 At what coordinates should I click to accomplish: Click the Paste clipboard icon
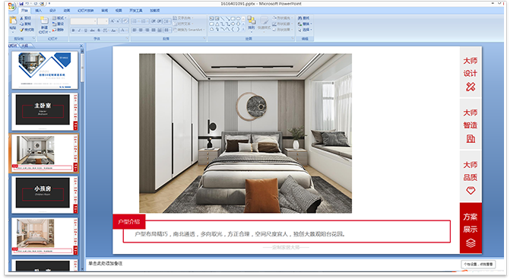pyautogui.click(x=13, y=20)
